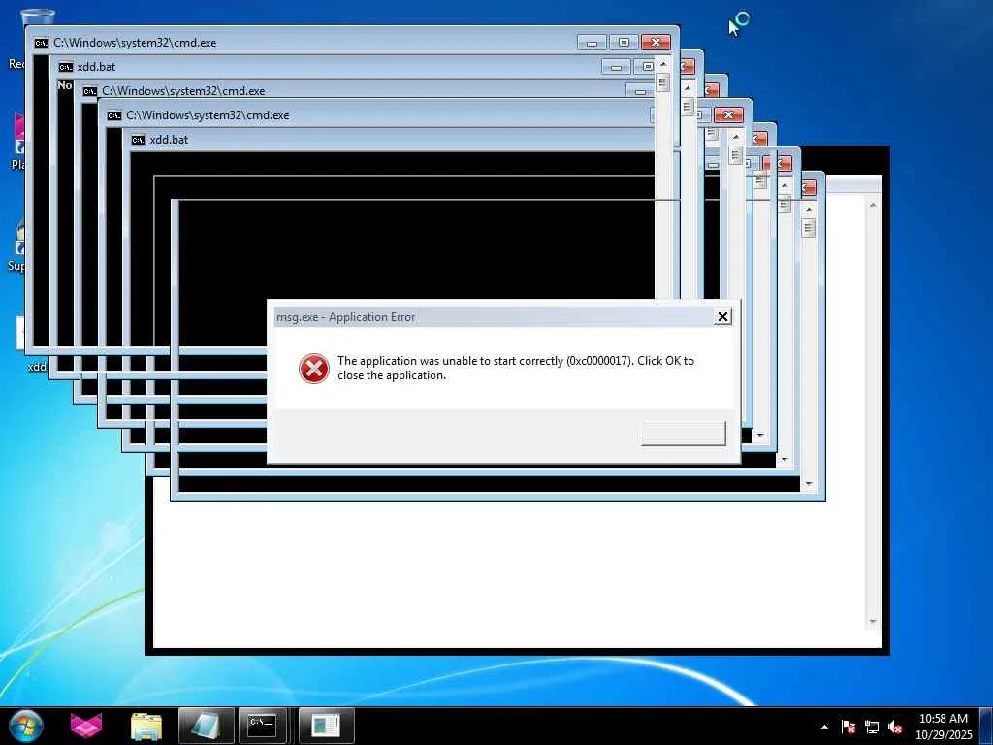993x745 pixels.
Task: Click the title icon of the lower xdd.bat window
Action: 139,140
